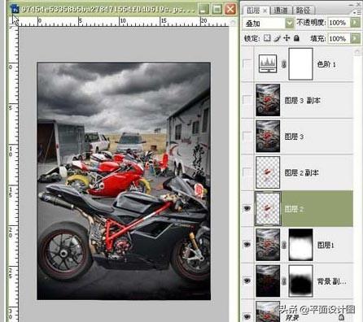Image resolution: width=363 pixels, height=322 pixels.
Task: Click link icon between 图层1 thumbnail and mask
Action: (284, 245)
